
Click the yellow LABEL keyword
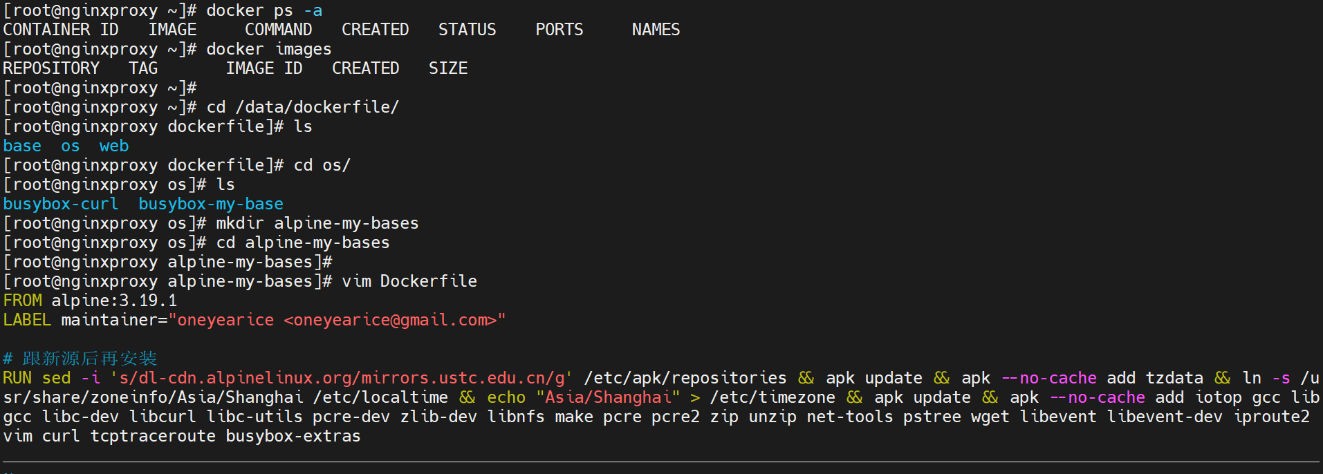click(27, 320)
